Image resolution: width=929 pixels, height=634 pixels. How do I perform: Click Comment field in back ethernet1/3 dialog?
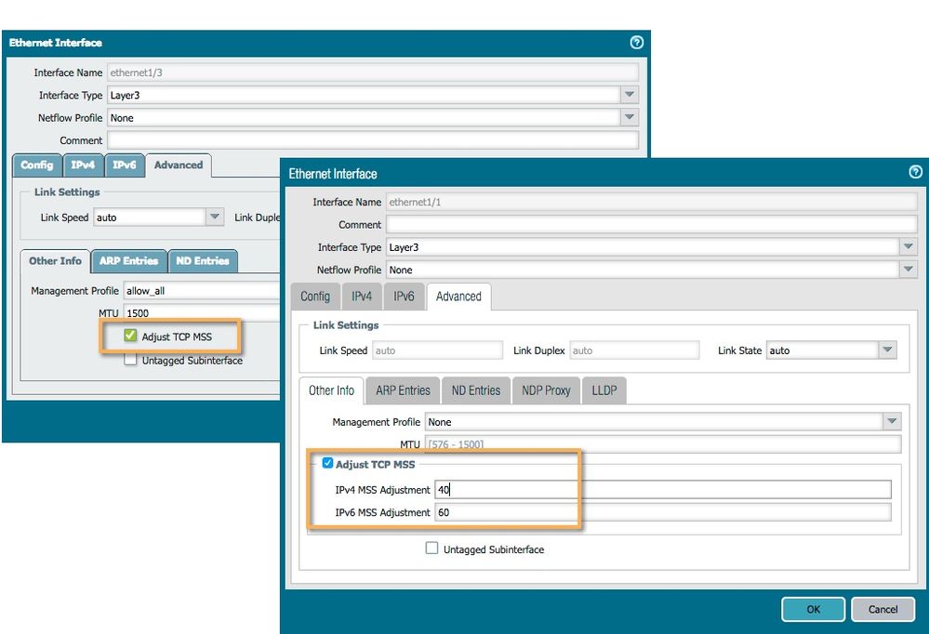[373, 139]
